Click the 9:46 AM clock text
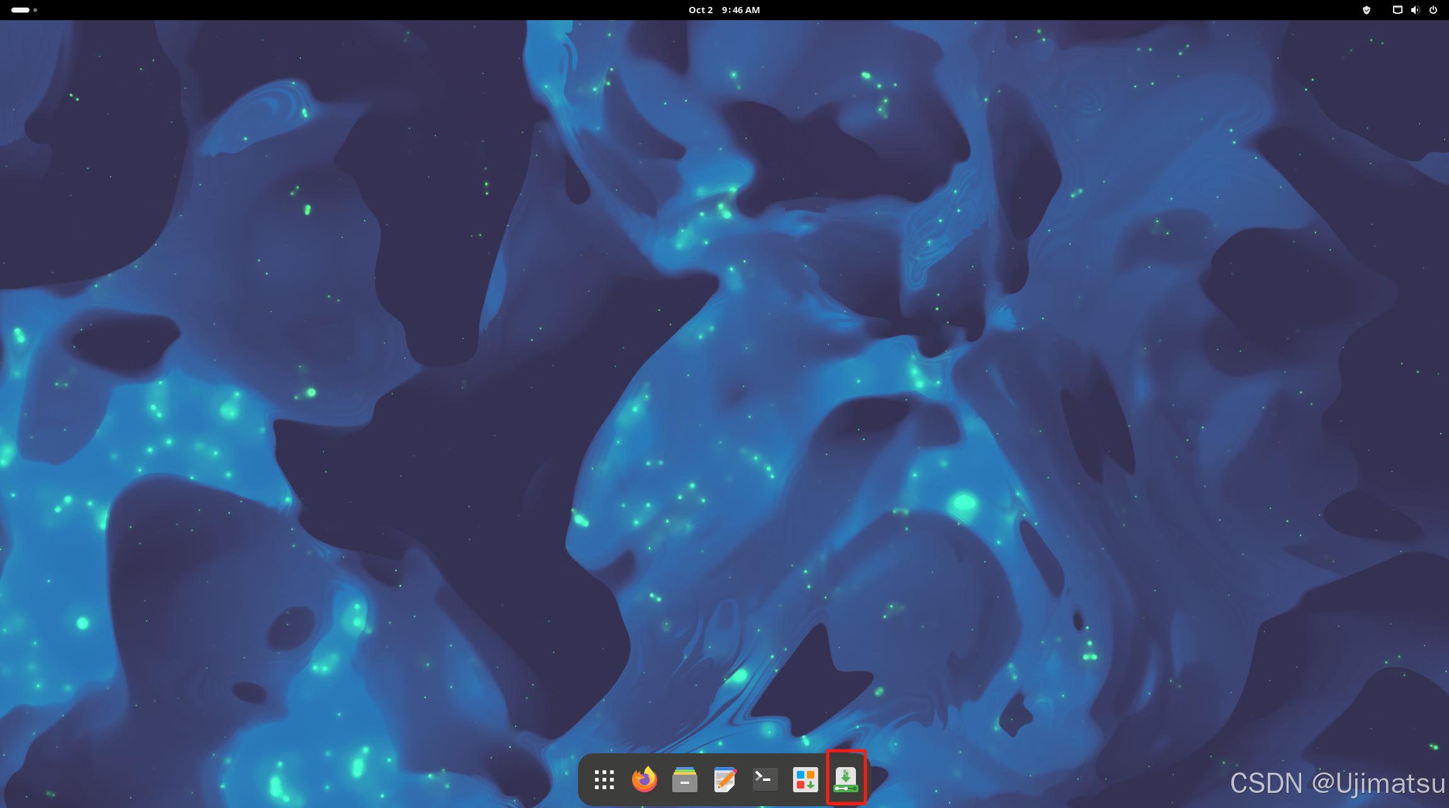The height and width of the screenshot is (808, 1449). [741, 10]
